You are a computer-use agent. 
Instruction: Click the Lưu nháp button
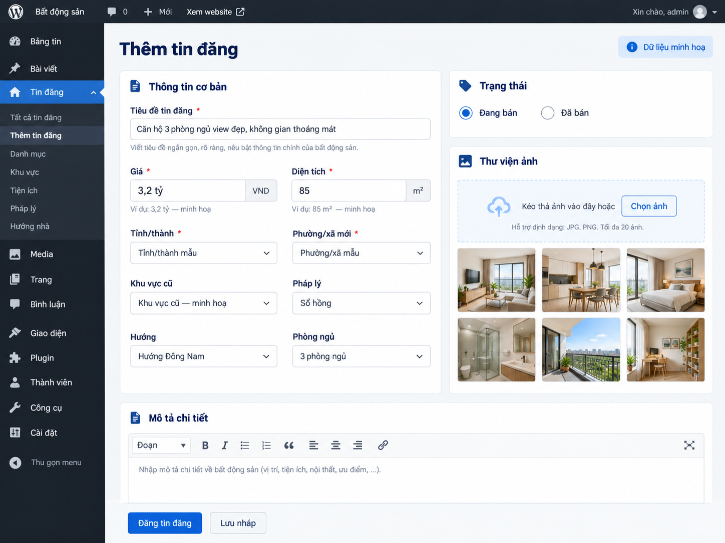click(x=238, y=523)
